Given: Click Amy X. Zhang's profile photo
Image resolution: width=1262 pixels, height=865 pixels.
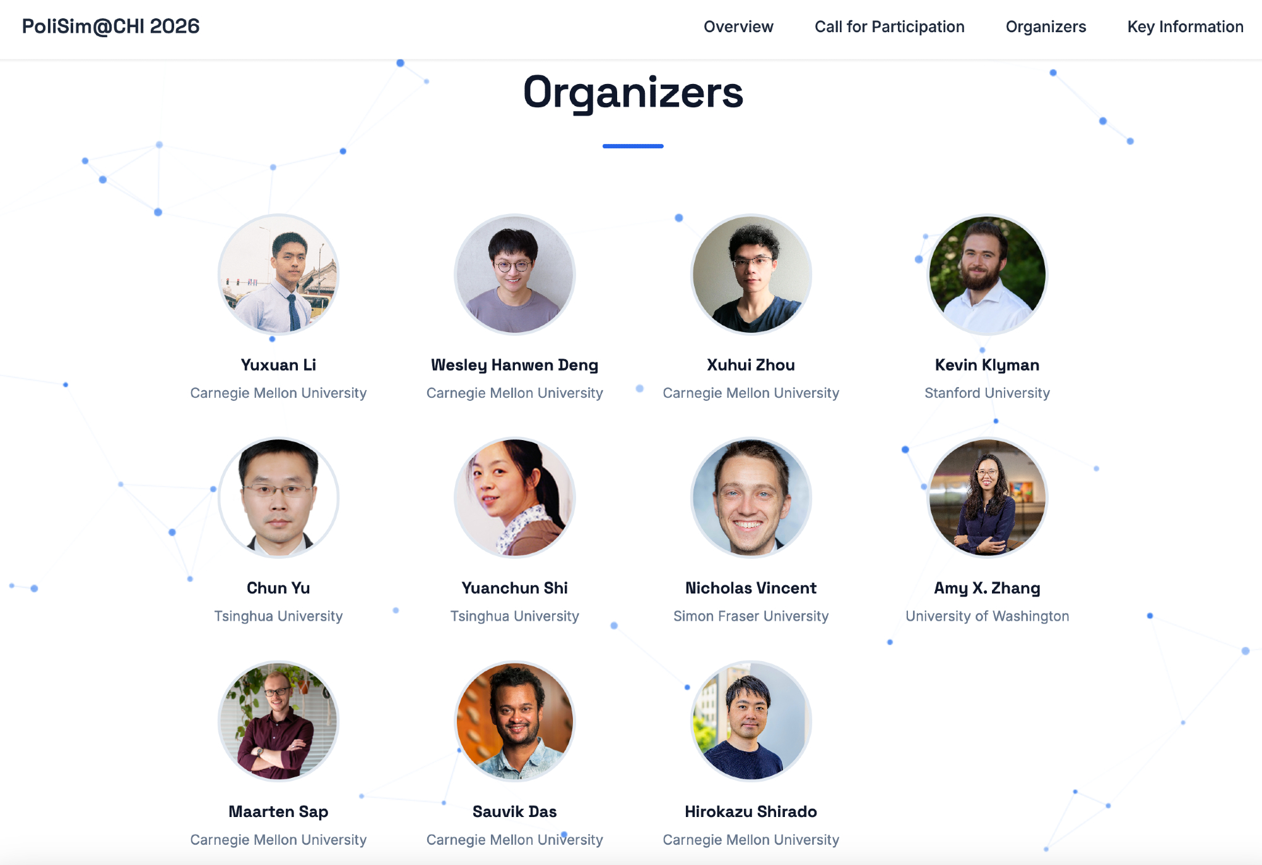Looking at the screenshot, I should (x=988, y=498).
